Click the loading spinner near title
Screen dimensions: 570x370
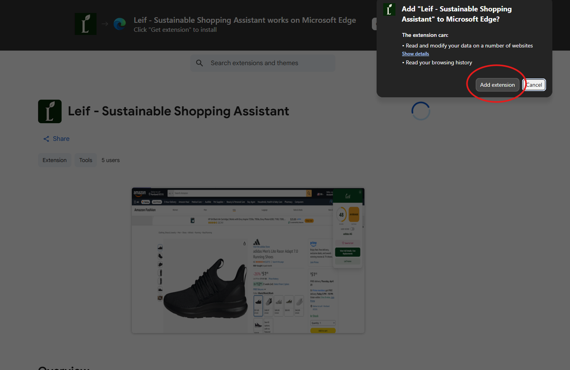tap(421, 111)
